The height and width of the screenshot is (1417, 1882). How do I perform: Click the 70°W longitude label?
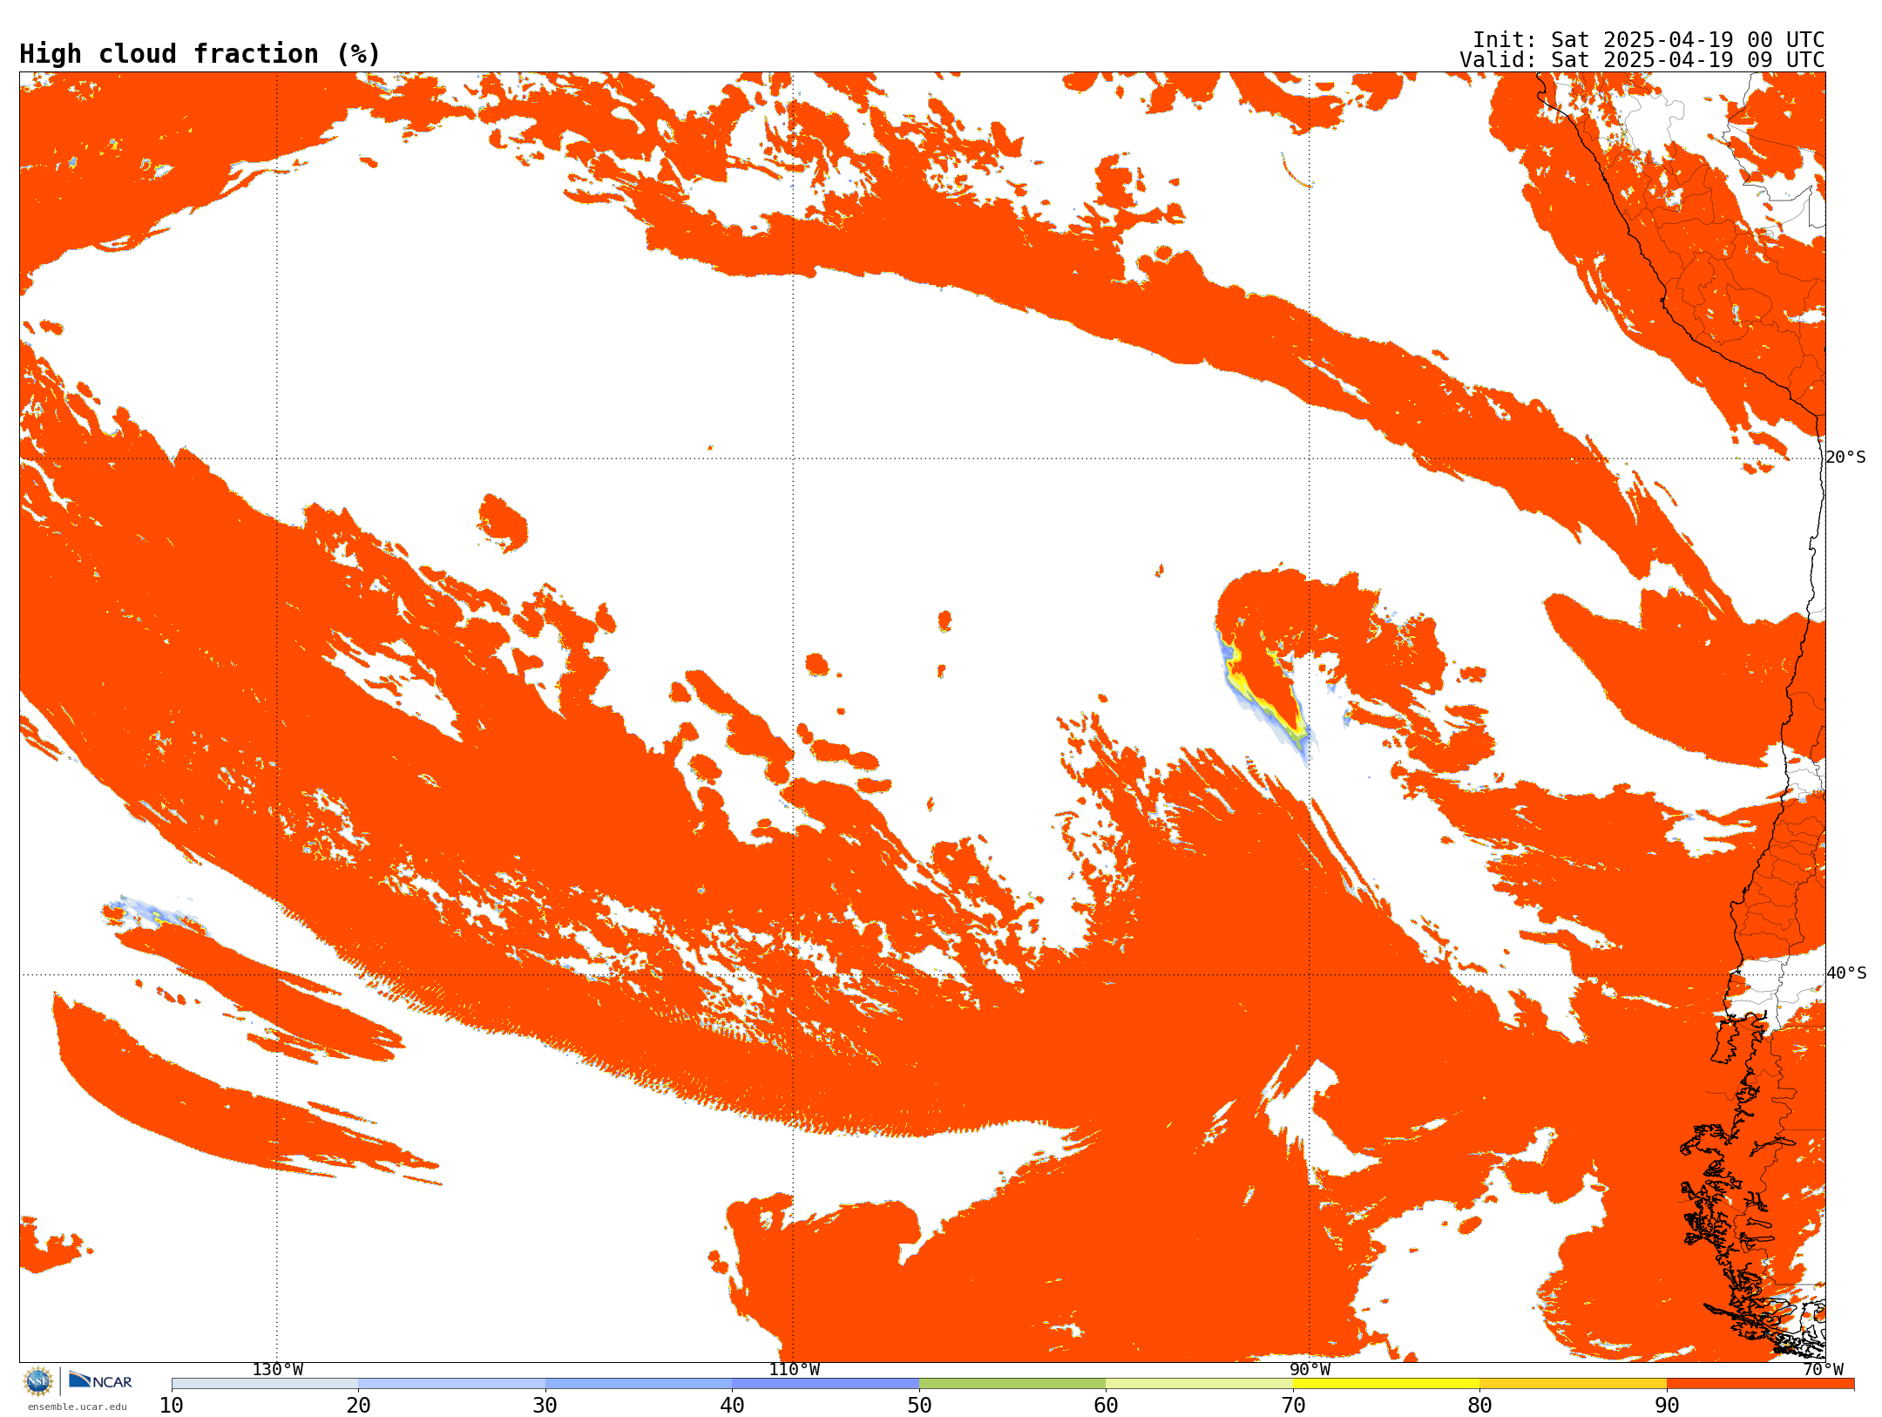coord(1823,1369)
